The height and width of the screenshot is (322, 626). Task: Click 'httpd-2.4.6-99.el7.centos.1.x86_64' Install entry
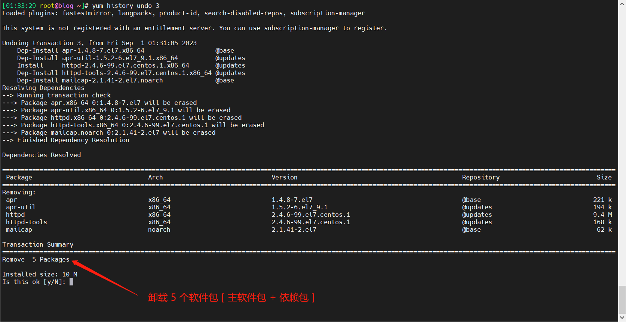click(x=126, y=65)
